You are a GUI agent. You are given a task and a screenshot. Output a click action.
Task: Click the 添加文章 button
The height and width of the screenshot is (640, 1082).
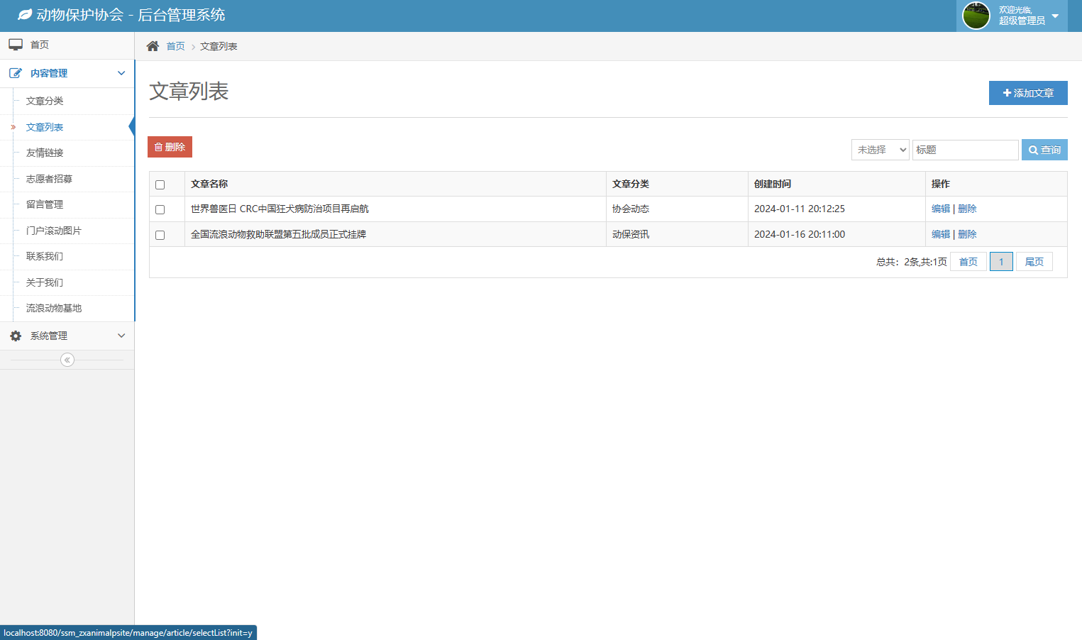pos(1028,93)
